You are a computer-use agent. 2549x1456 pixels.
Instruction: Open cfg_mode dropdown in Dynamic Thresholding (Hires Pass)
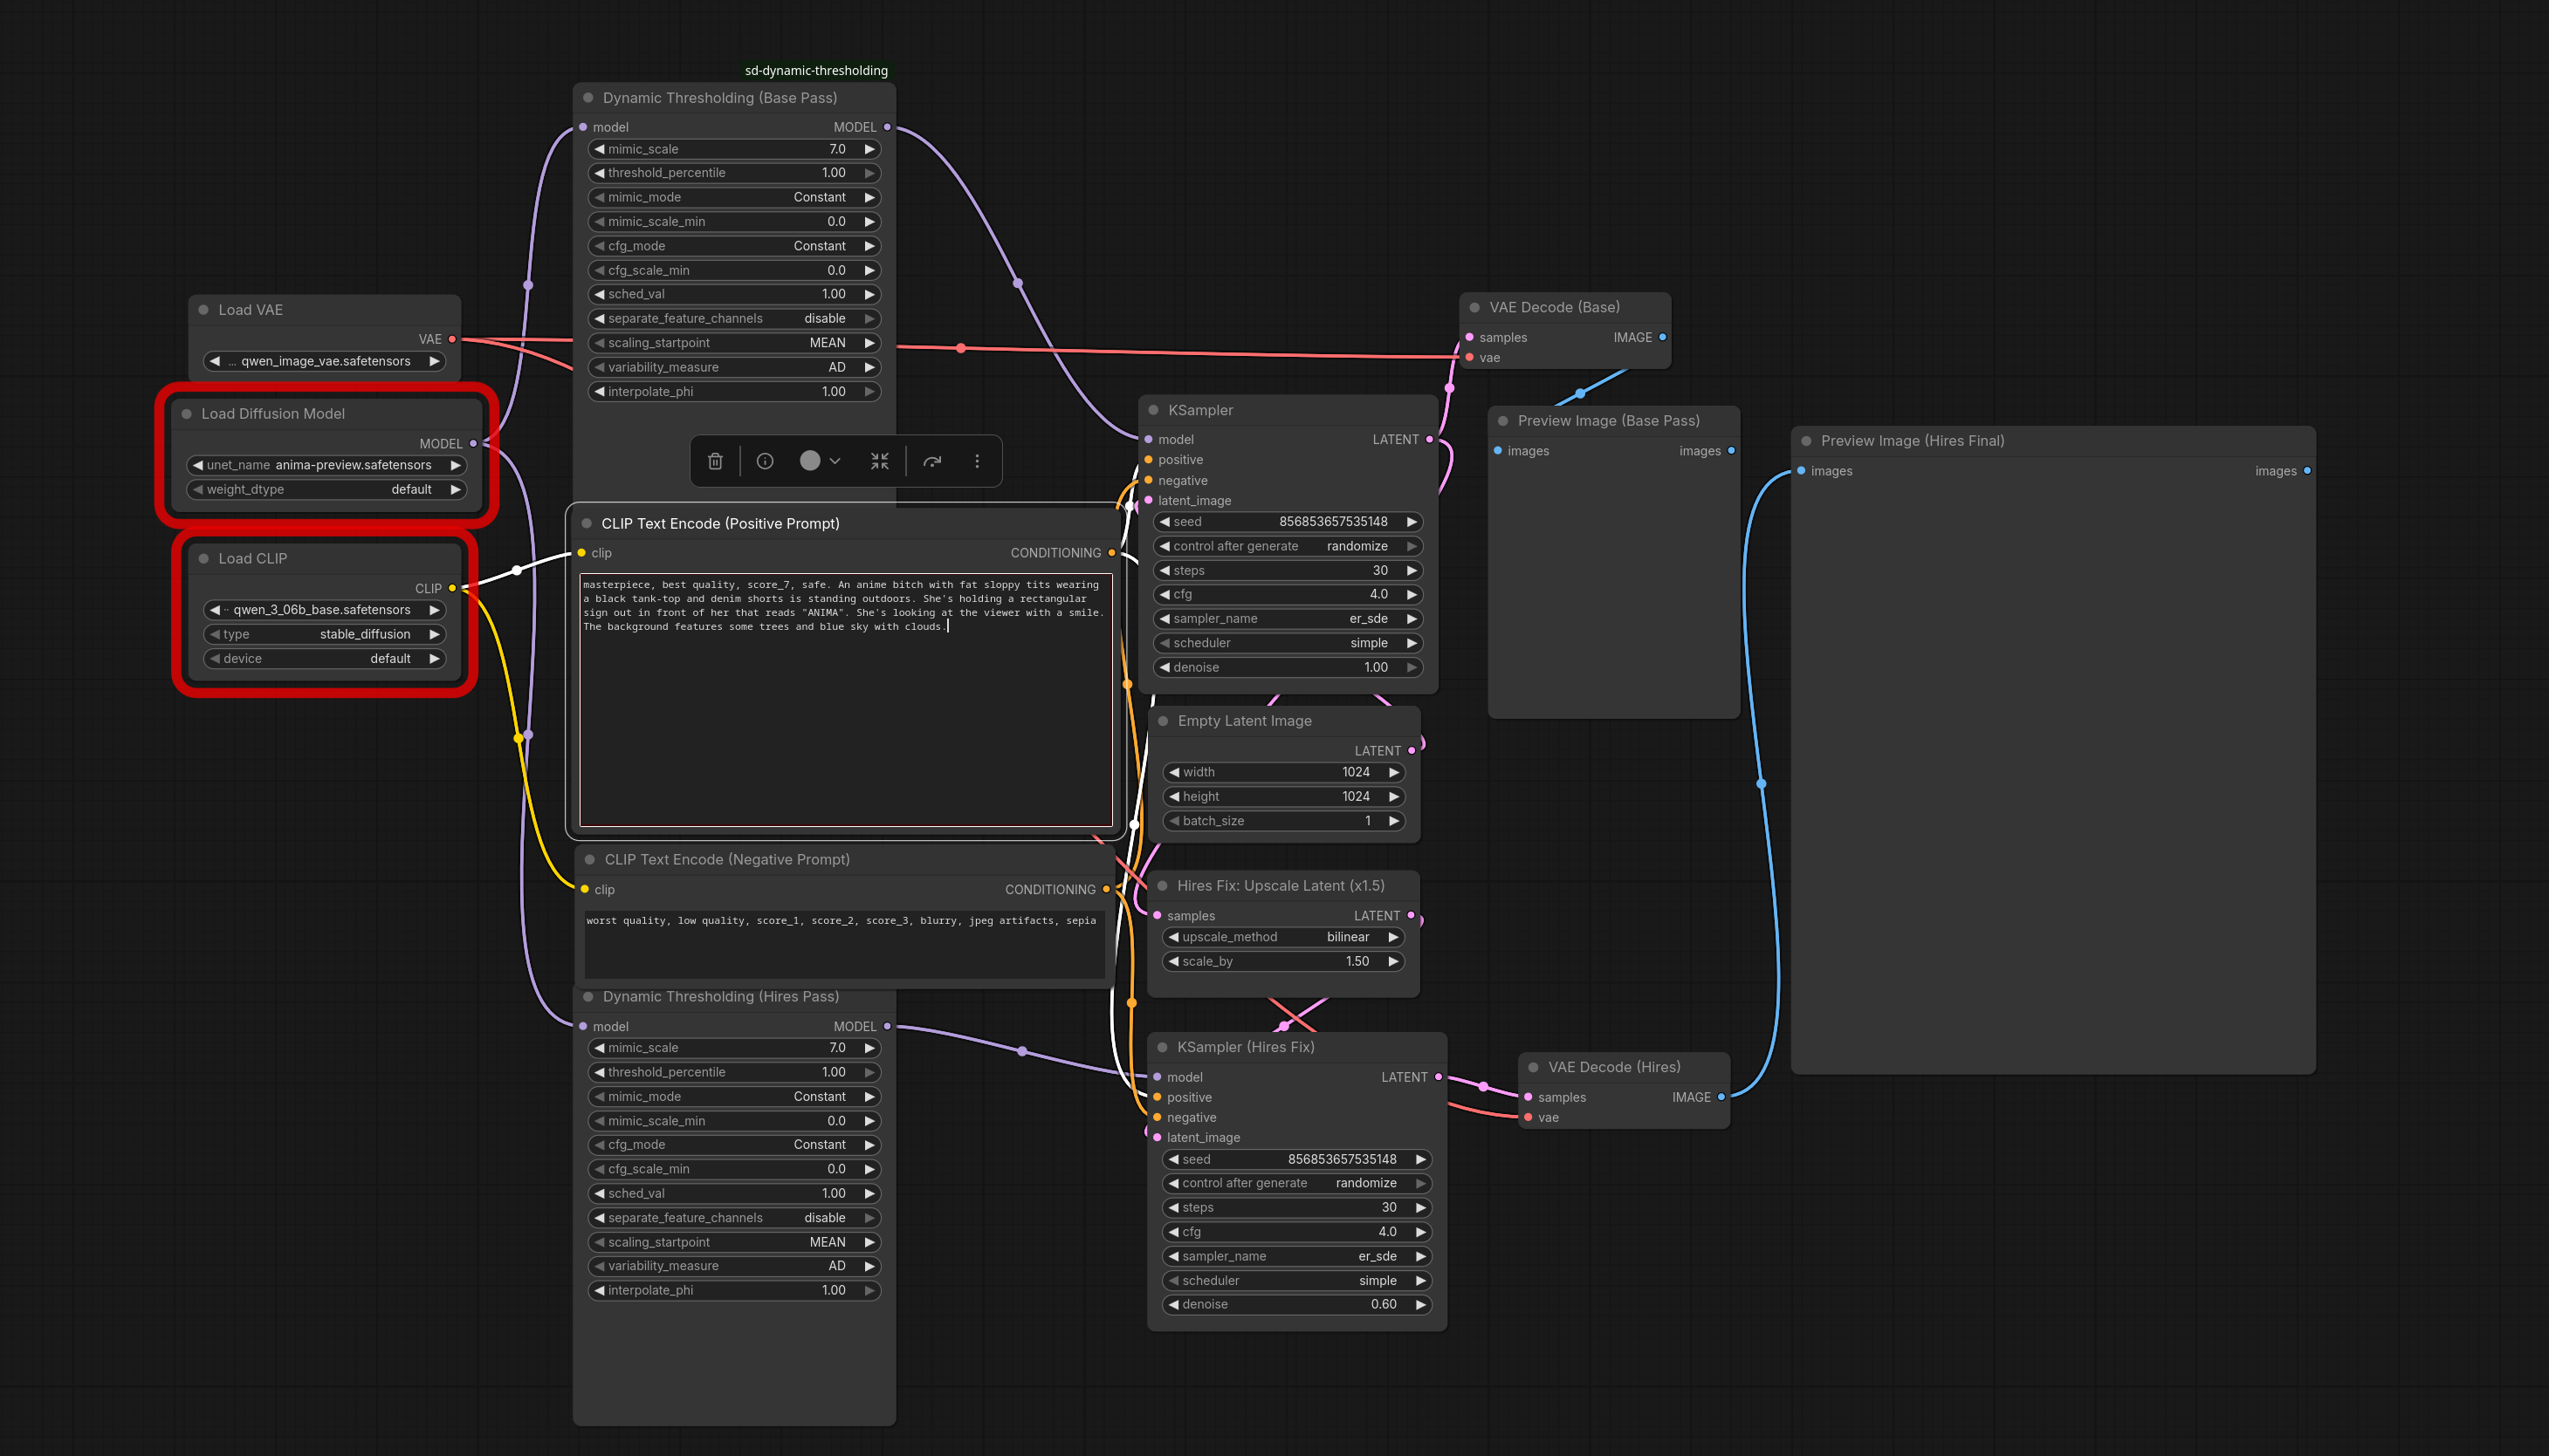[x=735, y=1145]
